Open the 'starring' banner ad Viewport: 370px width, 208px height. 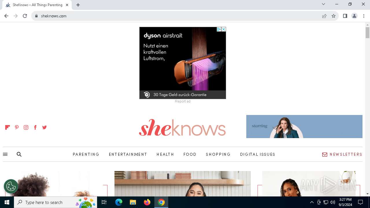304,127
